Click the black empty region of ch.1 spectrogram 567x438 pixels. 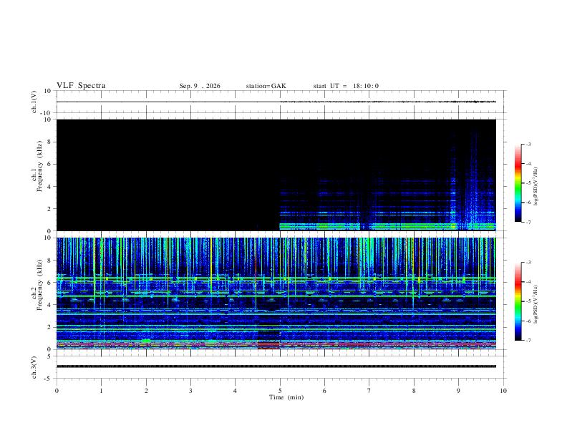point(168,175)
